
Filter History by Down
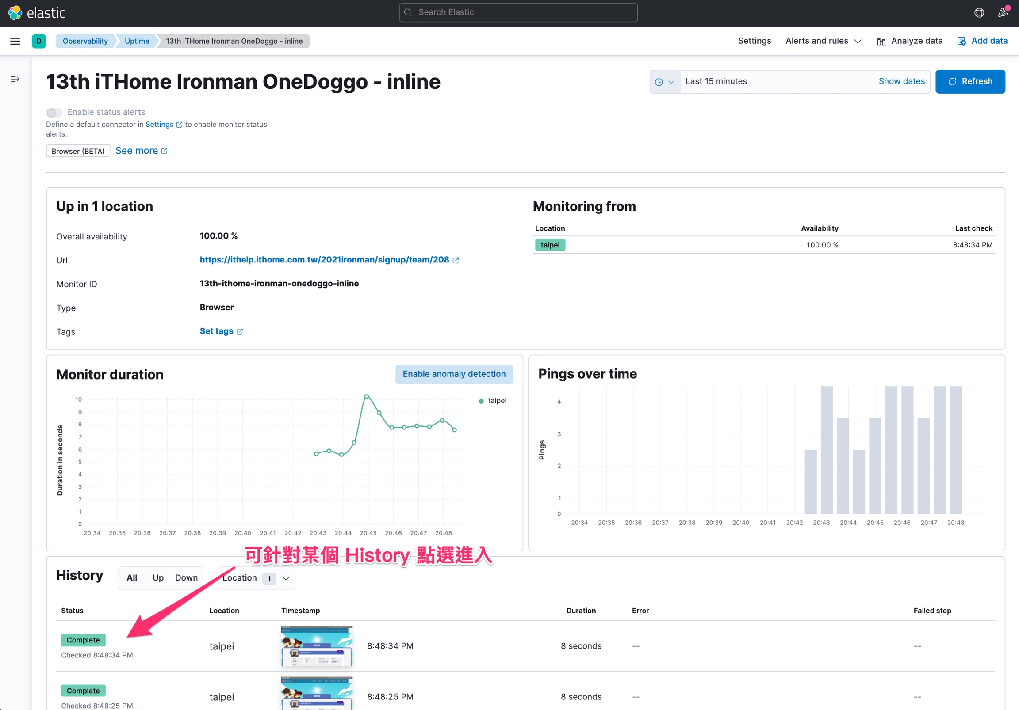pyautogui.click(x=186, y=578)
